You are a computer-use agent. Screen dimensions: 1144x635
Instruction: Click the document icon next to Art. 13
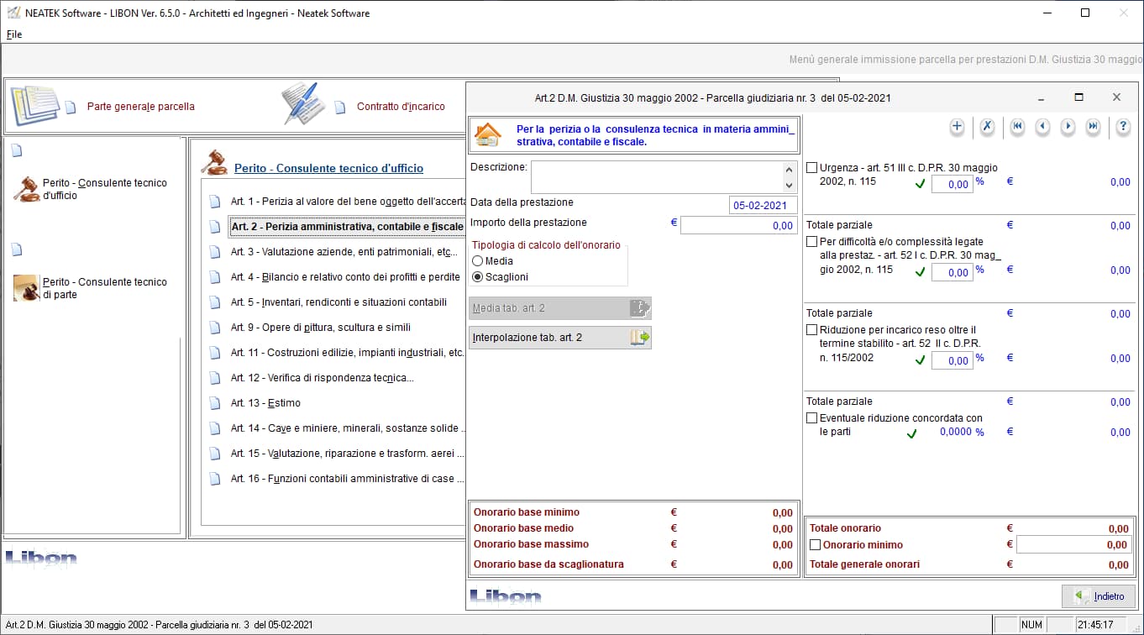(215, 403)
